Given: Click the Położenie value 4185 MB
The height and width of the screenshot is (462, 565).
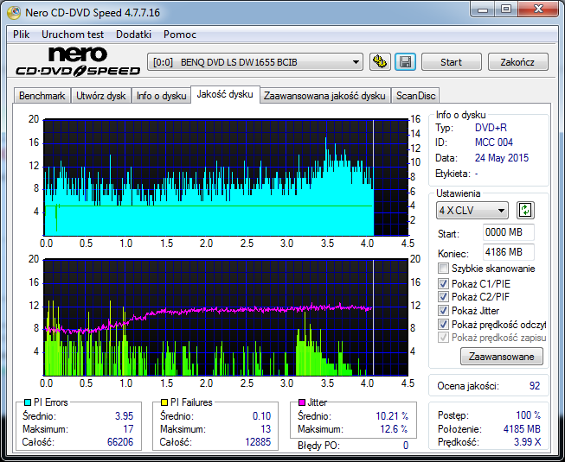Looking at the screenshot, I should 522,429.
